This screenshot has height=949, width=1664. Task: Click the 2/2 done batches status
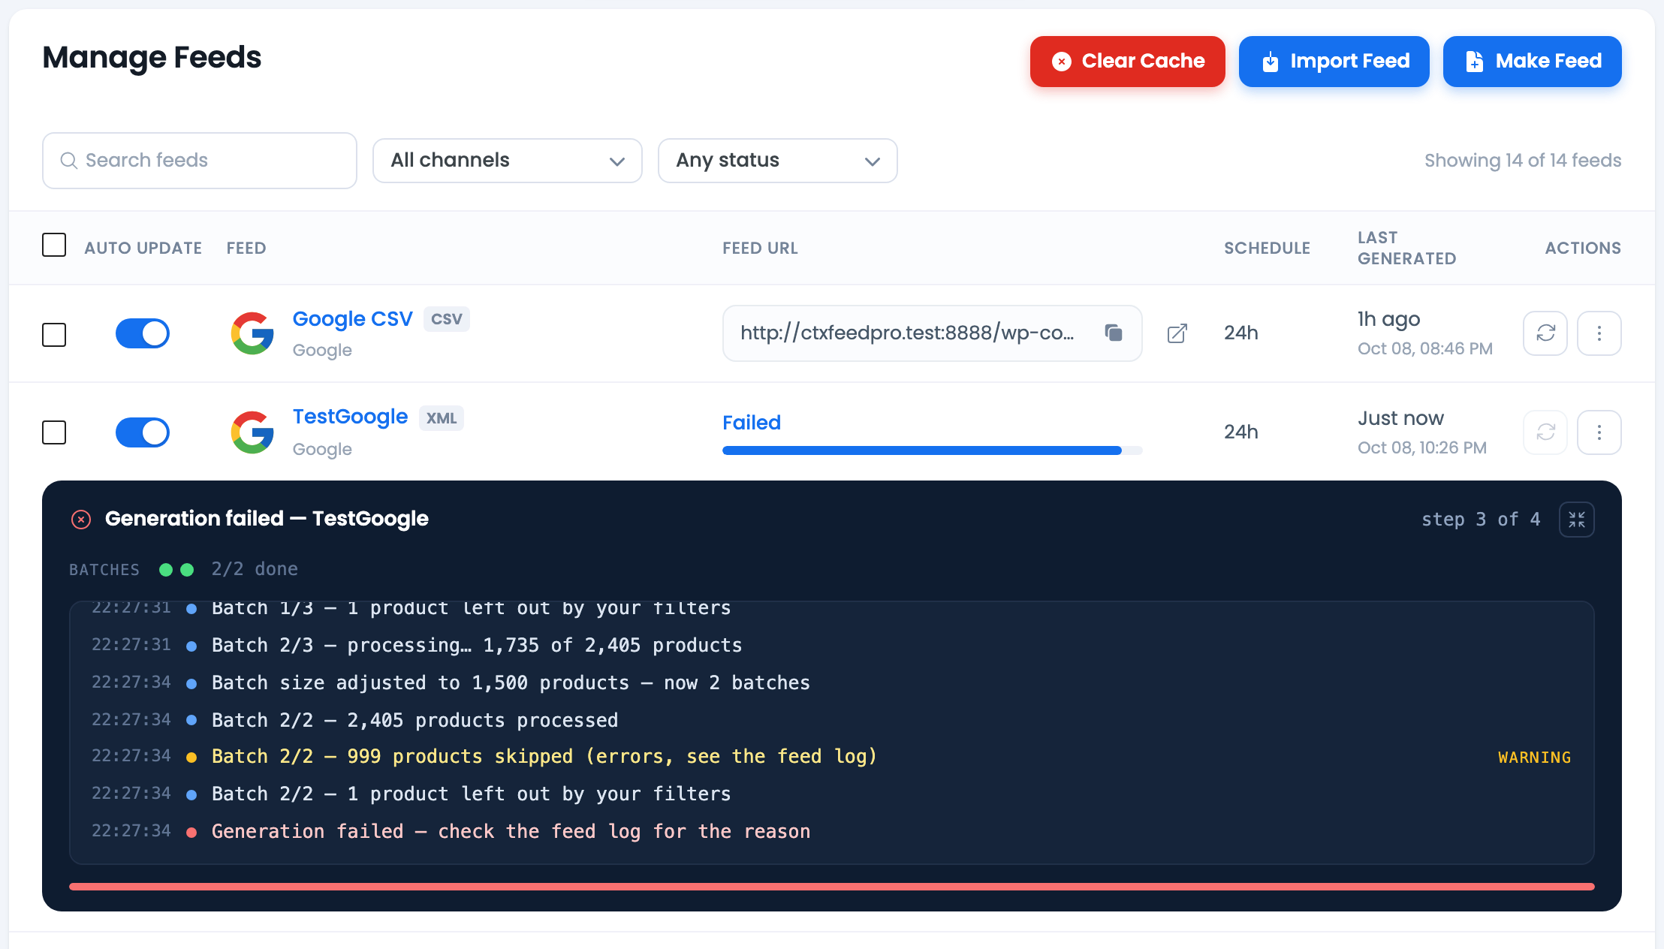255,569
